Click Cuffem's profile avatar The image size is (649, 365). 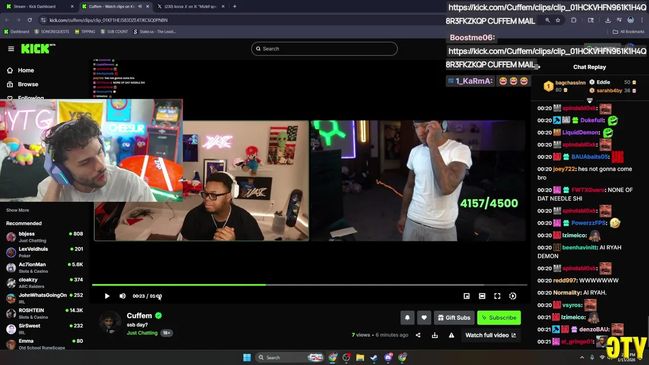pyautogui.click(x=110, y=323)
